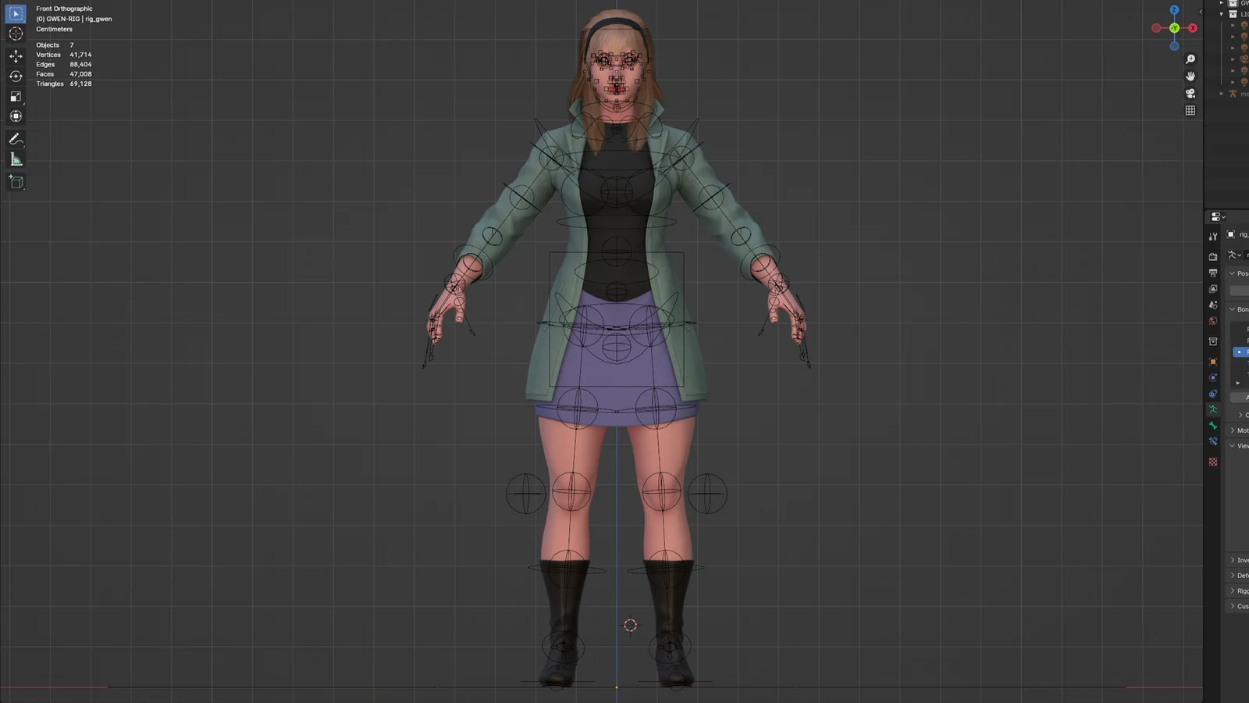Toggle the viewport grid overlay icon

coord(1190,110)
